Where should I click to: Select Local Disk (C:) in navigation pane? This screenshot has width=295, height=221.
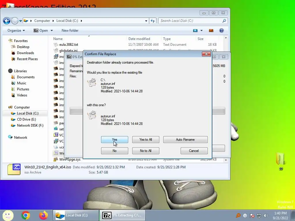pos(28,113)
